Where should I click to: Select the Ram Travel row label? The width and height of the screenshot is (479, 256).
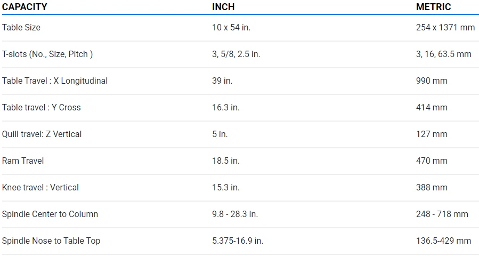(x=23, y=161)
